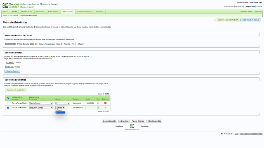Click the Inicio breadcrumb link

pos(5,16)
